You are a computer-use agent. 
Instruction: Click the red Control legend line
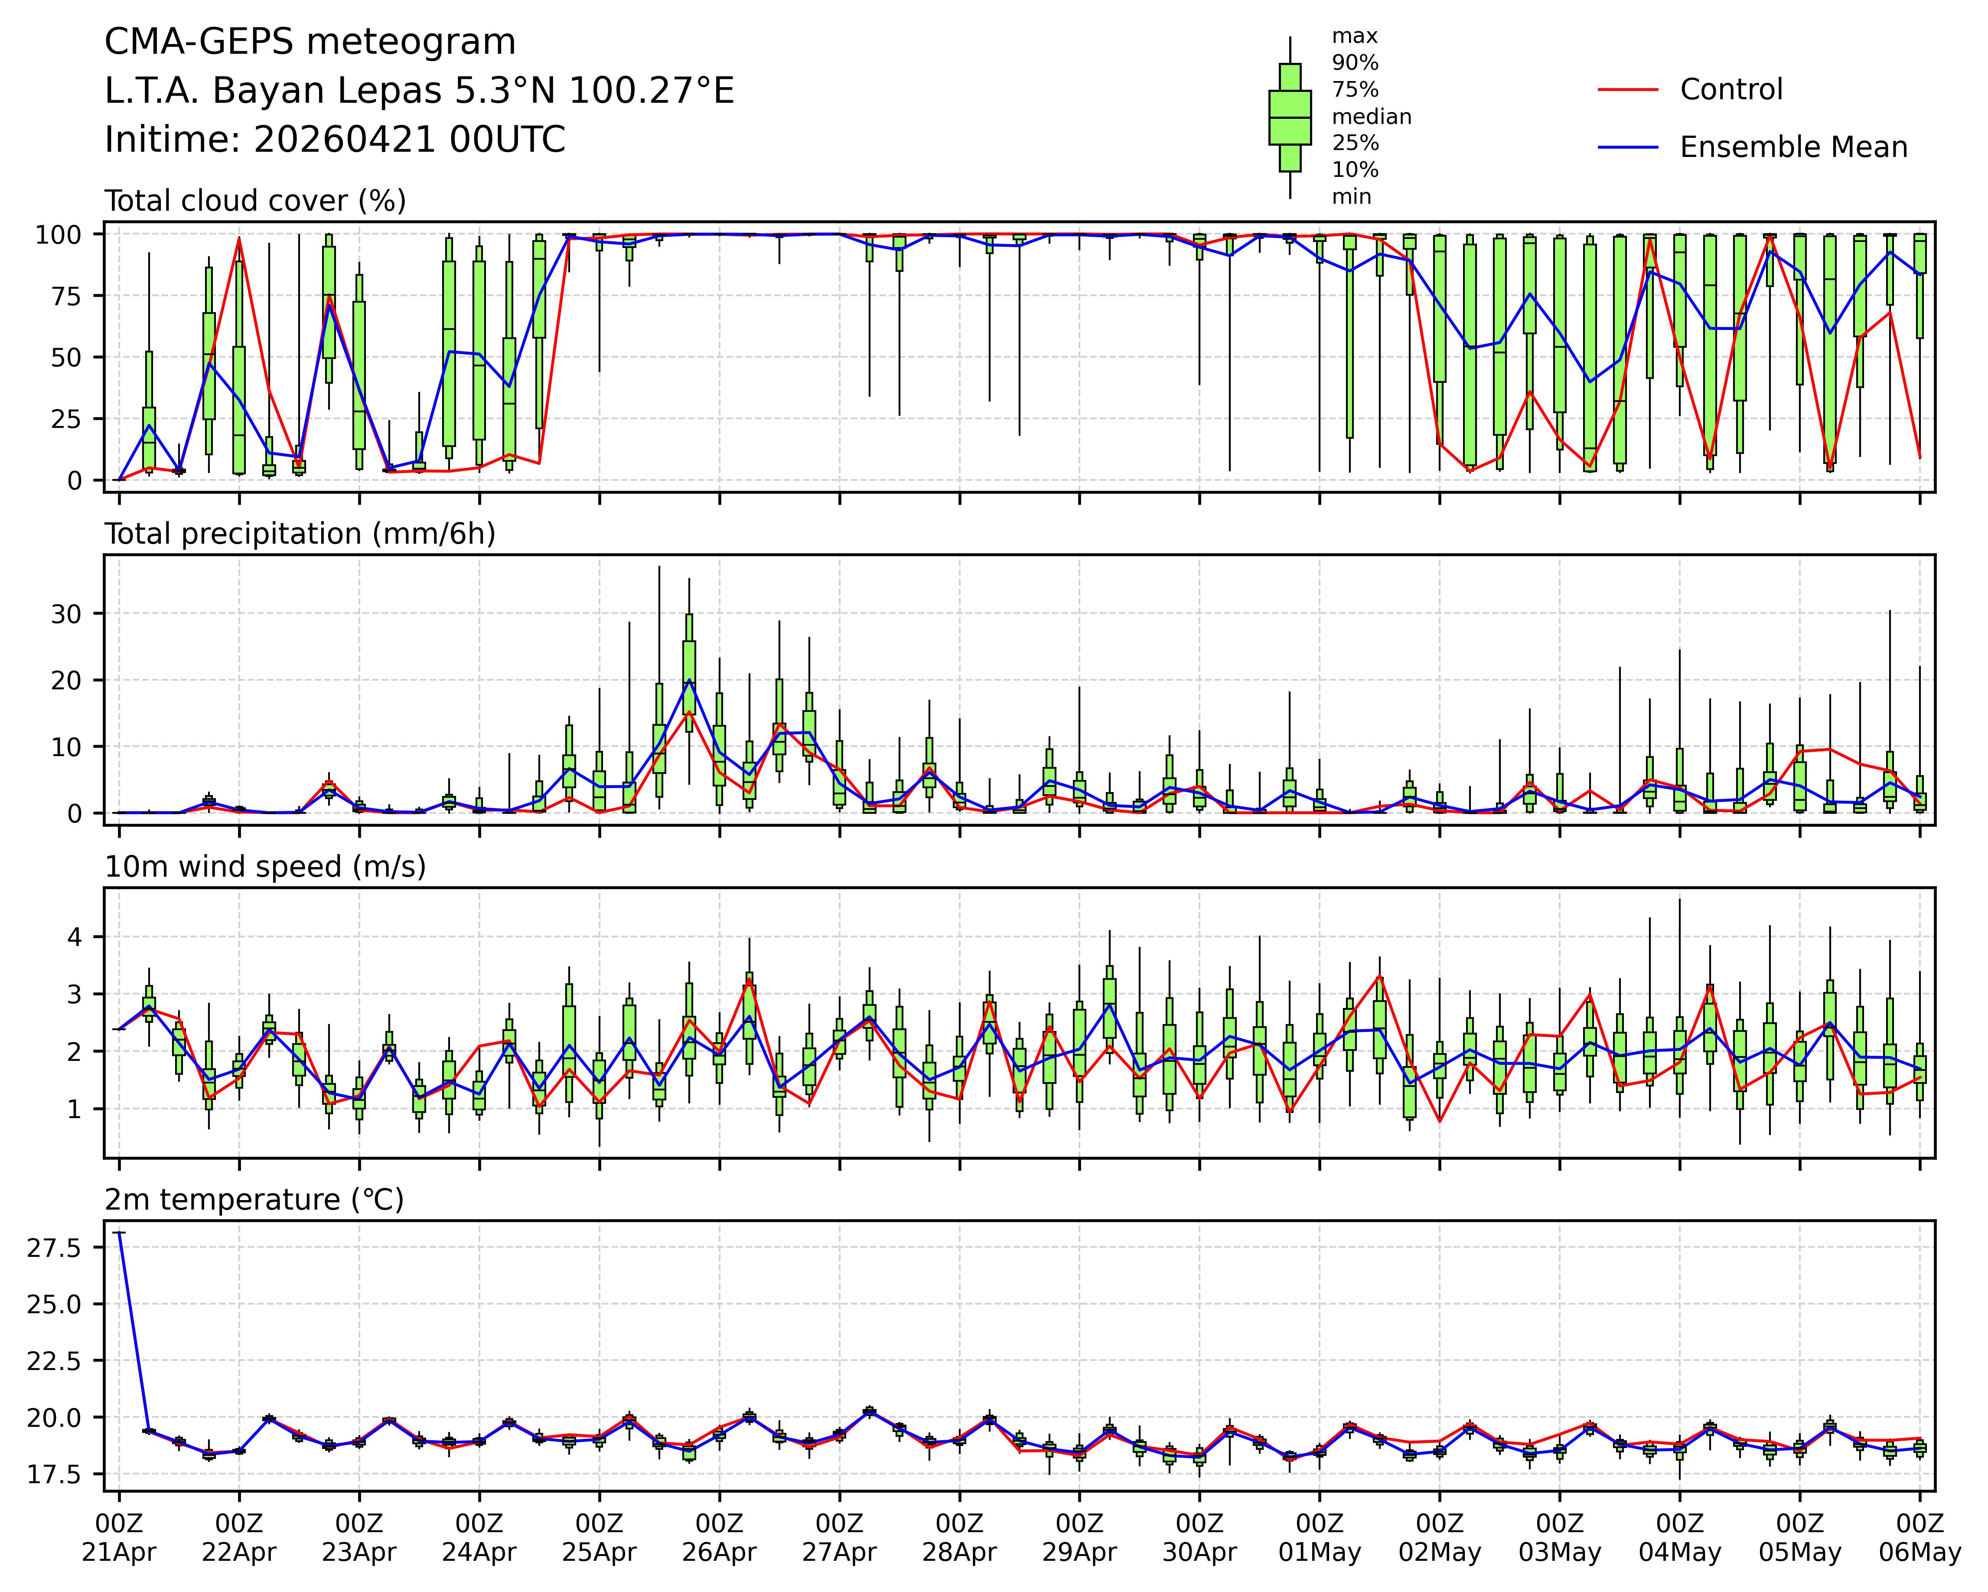[1627, 89]
